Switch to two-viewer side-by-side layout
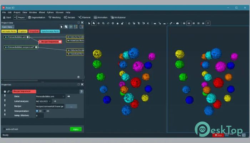The height and width of the screenshot is (143, 250). [x=189, y=23]
